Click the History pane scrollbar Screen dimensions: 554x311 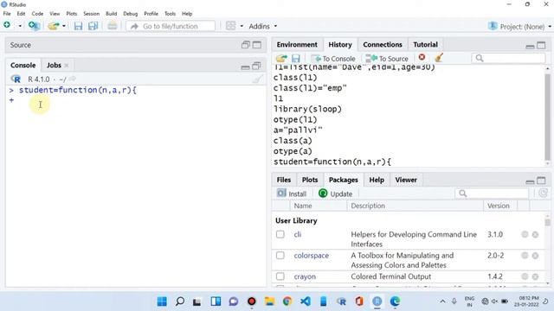547,117
